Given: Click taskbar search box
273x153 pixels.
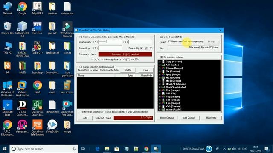Looking at the screenshot, I should pyautogui.click(x=44, y=149).
